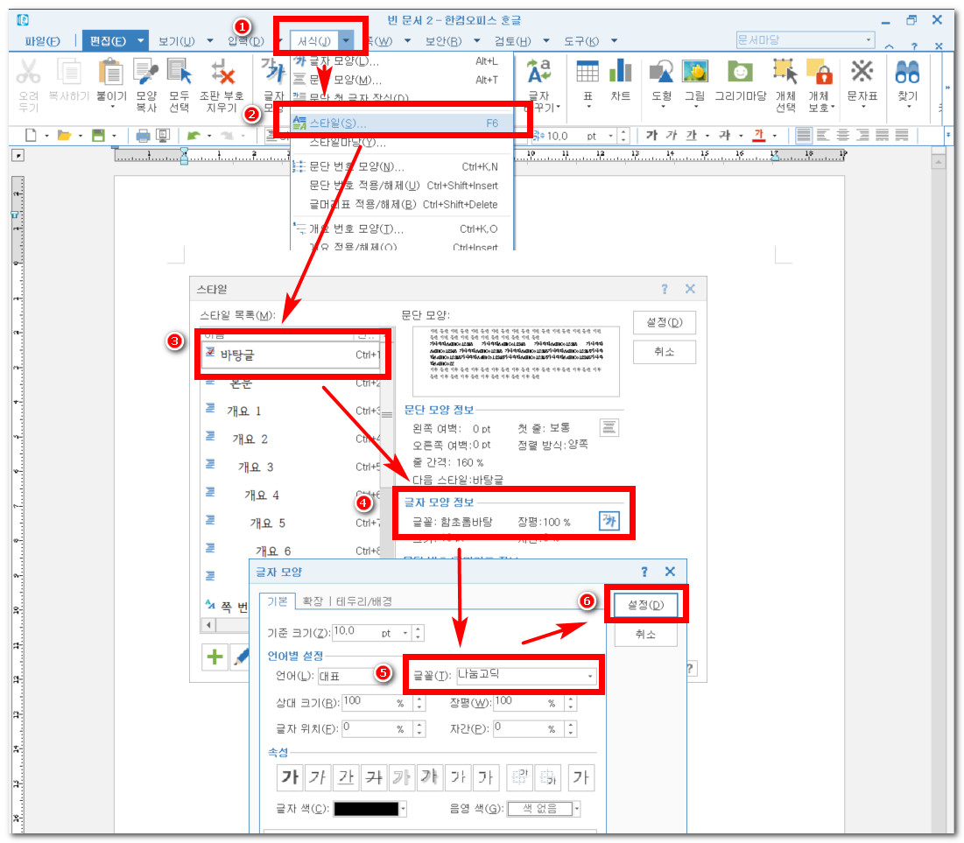This screenshot has height=843, width=964.
Task: Click the green Save disk icon
Action: pos(98,136)
